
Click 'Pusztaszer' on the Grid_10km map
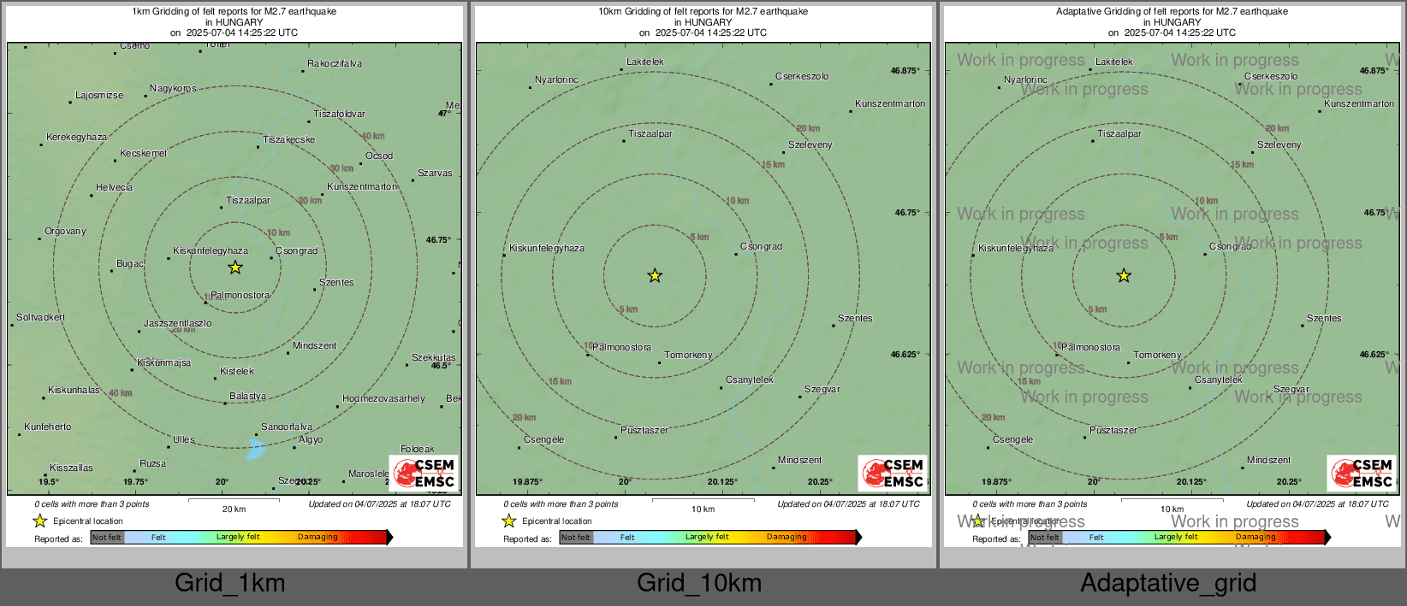644,431
